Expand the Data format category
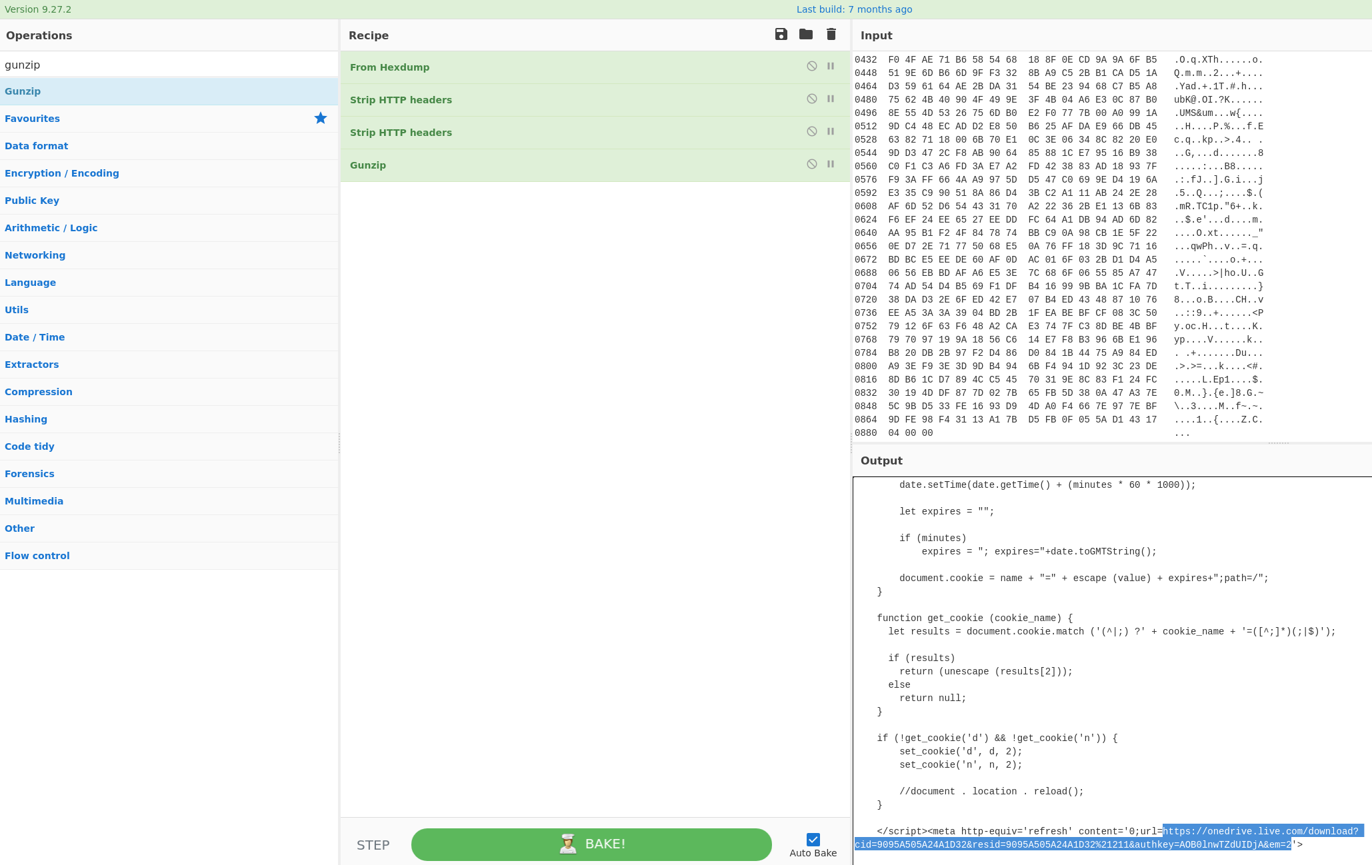Screen dimensions: 1372x865 point(169,146)
